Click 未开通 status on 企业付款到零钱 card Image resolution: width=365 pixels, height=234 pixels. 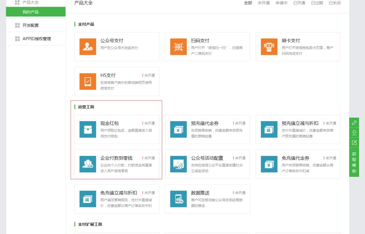148,158
